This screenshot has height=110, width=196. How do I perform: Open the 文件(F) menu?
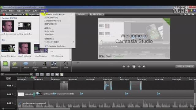(x=4, y=11)
